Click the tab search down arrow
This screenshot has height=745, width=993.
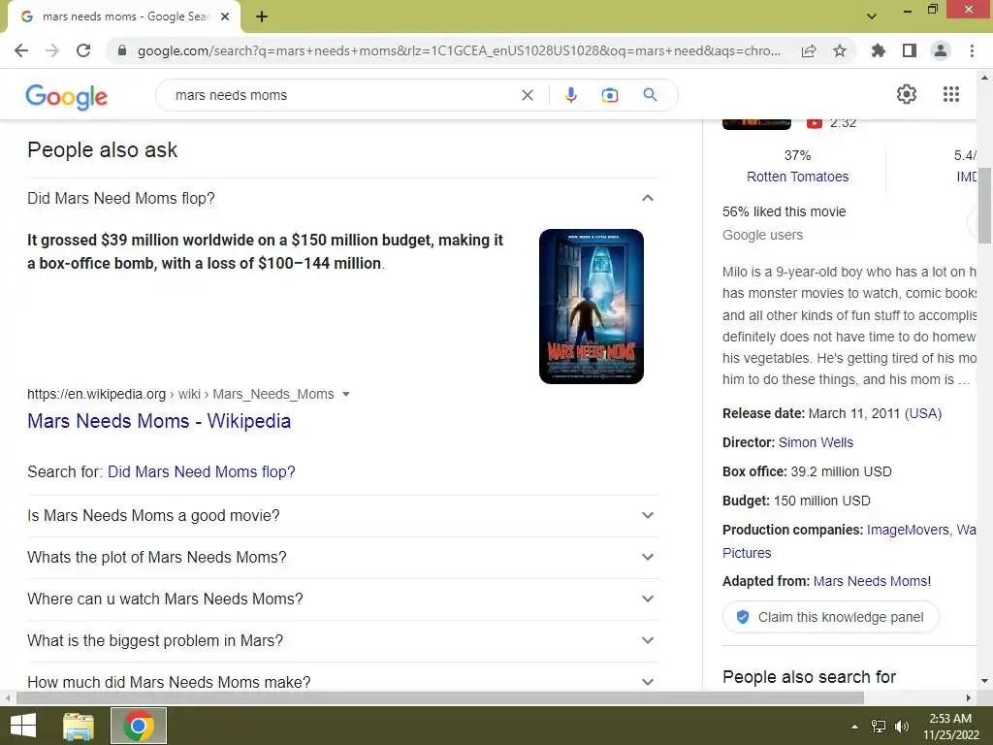tap(872, 16)
